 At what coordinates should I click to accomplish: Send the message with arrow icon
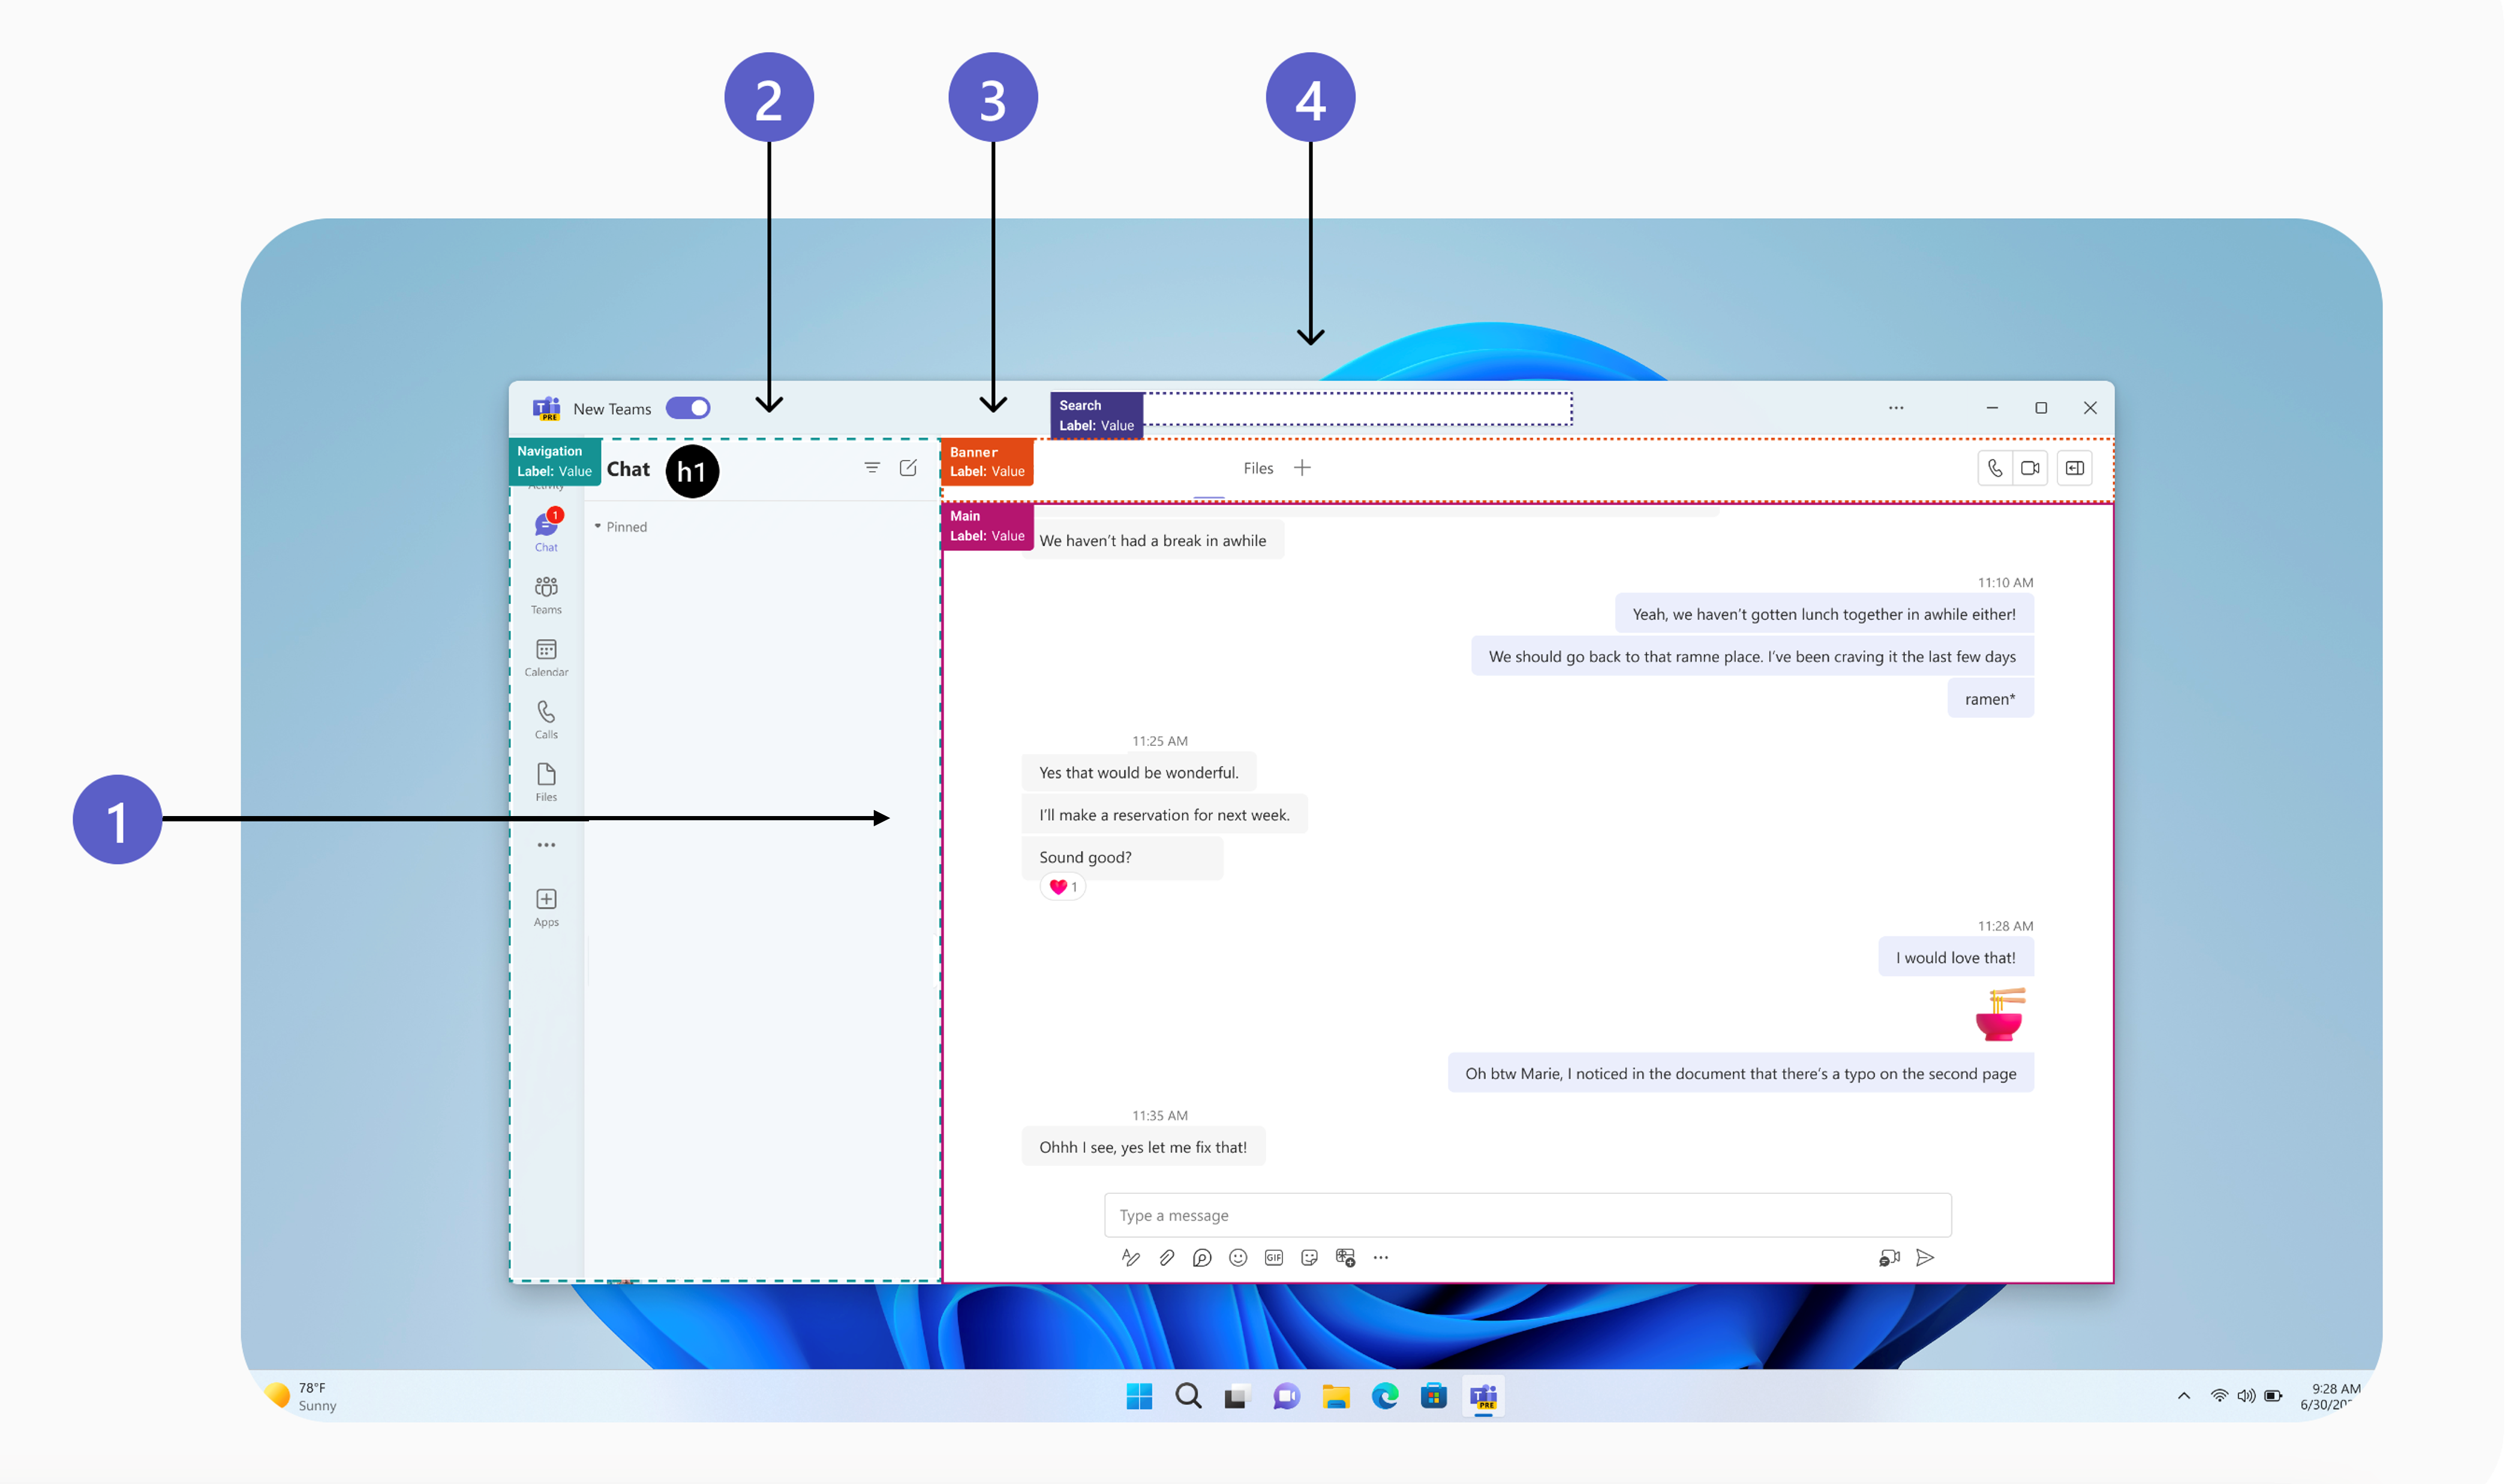(1925, 1258)
